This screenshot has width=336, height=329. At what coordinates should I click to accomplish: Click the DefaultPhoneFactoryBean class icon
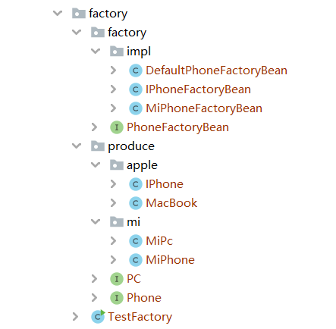point(136,70)
